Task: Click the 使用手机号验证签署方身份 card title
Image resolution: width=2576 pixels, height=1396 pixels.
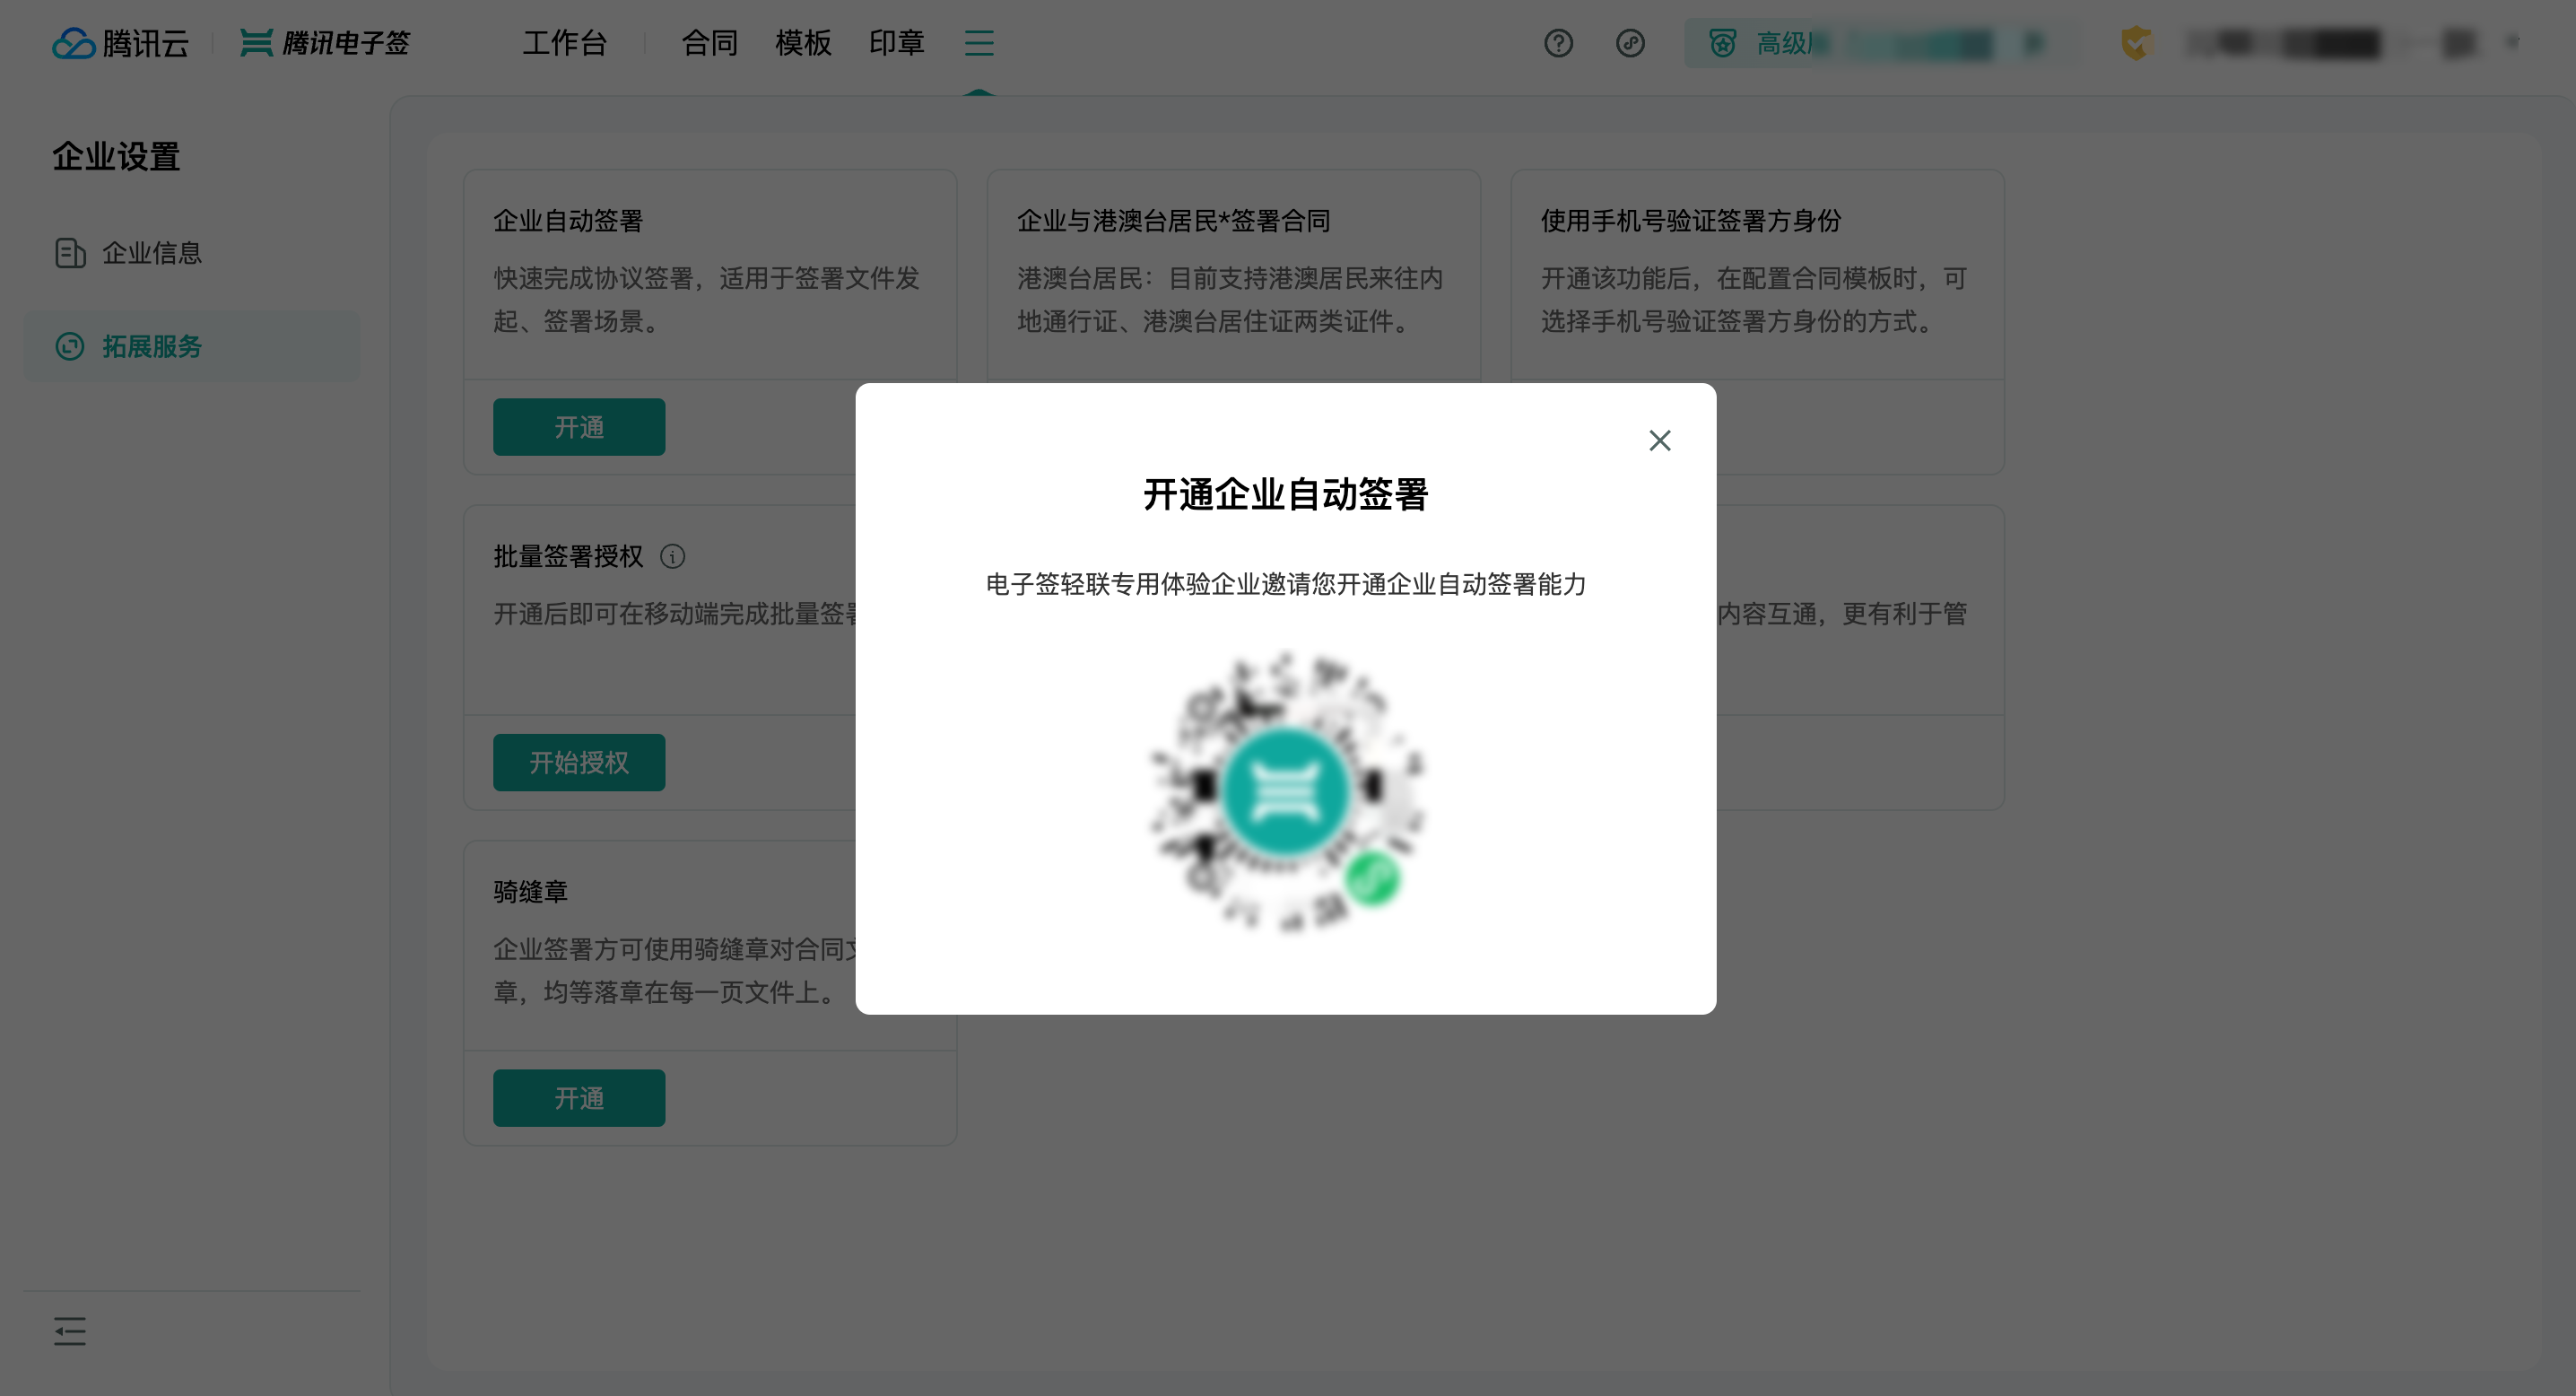Action: (1691, 221)
